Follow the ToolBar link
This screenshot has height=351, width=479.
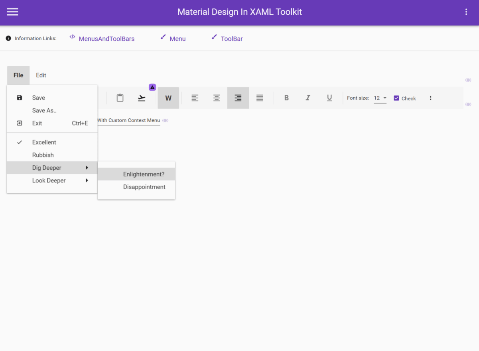coord(232,39)
